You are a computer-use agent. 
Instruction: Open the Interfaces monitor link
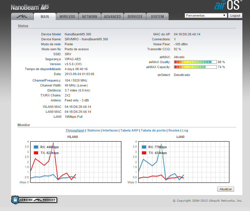110,130
